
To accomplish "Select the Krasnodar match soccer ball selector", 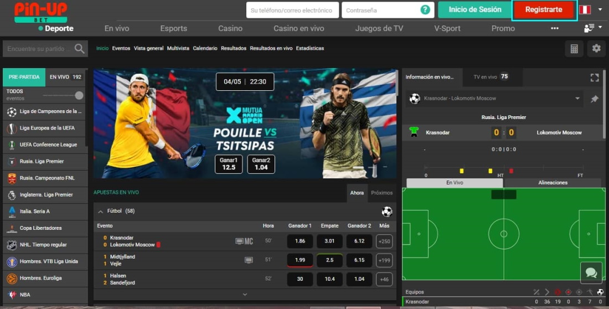I will (415, 99).
